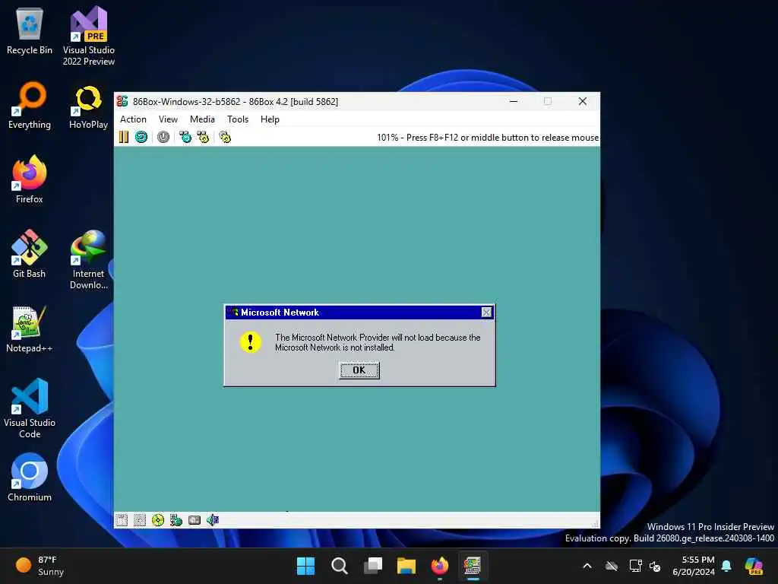Image resolution: width=778 pixels, height=584 pixels.
Task: Click the second floppy drive status icon
Action: pyautogui.click(x=140, y=520)
